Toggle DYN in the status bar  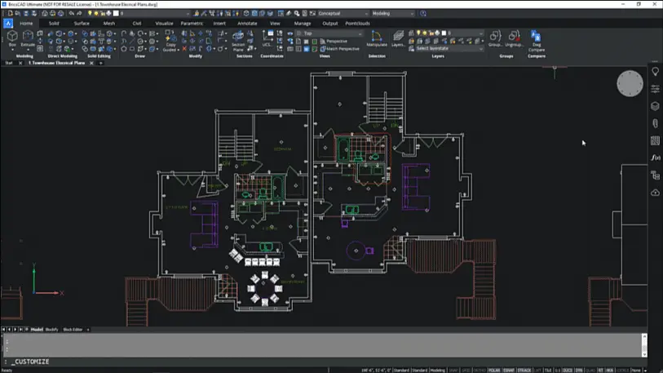pos(579,371)
